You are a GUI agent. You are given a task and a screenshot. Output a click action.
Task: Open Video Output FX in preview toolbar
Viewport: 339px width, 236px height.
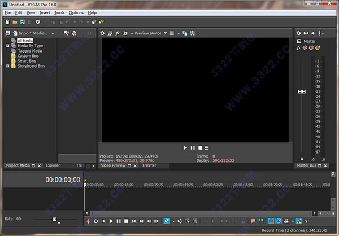coord(118,33)
